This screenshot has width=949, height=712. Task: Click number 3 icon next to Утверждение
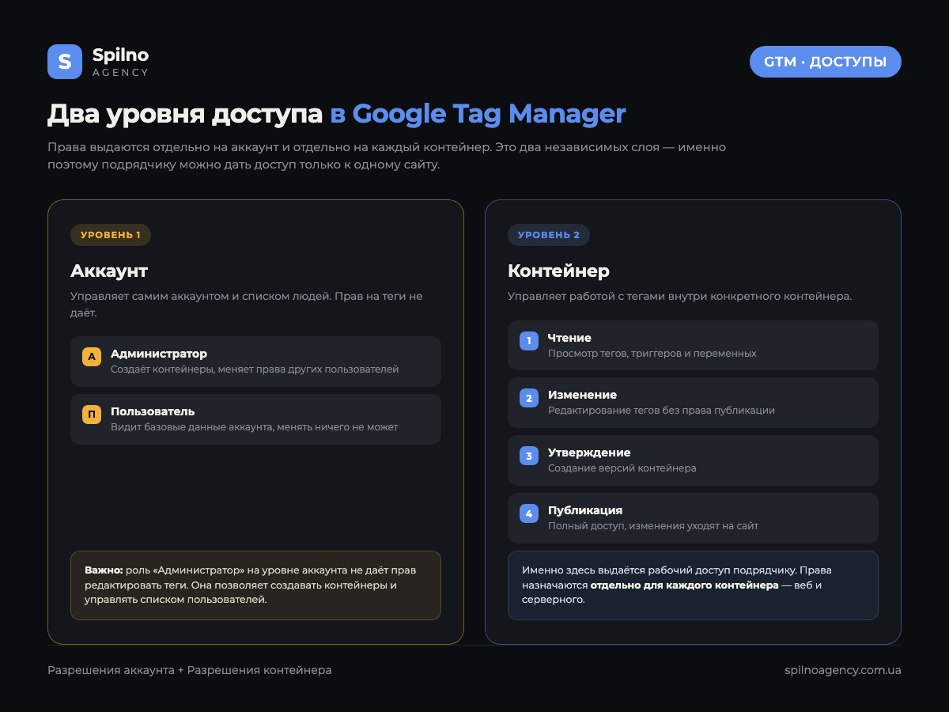coord(529,456)
